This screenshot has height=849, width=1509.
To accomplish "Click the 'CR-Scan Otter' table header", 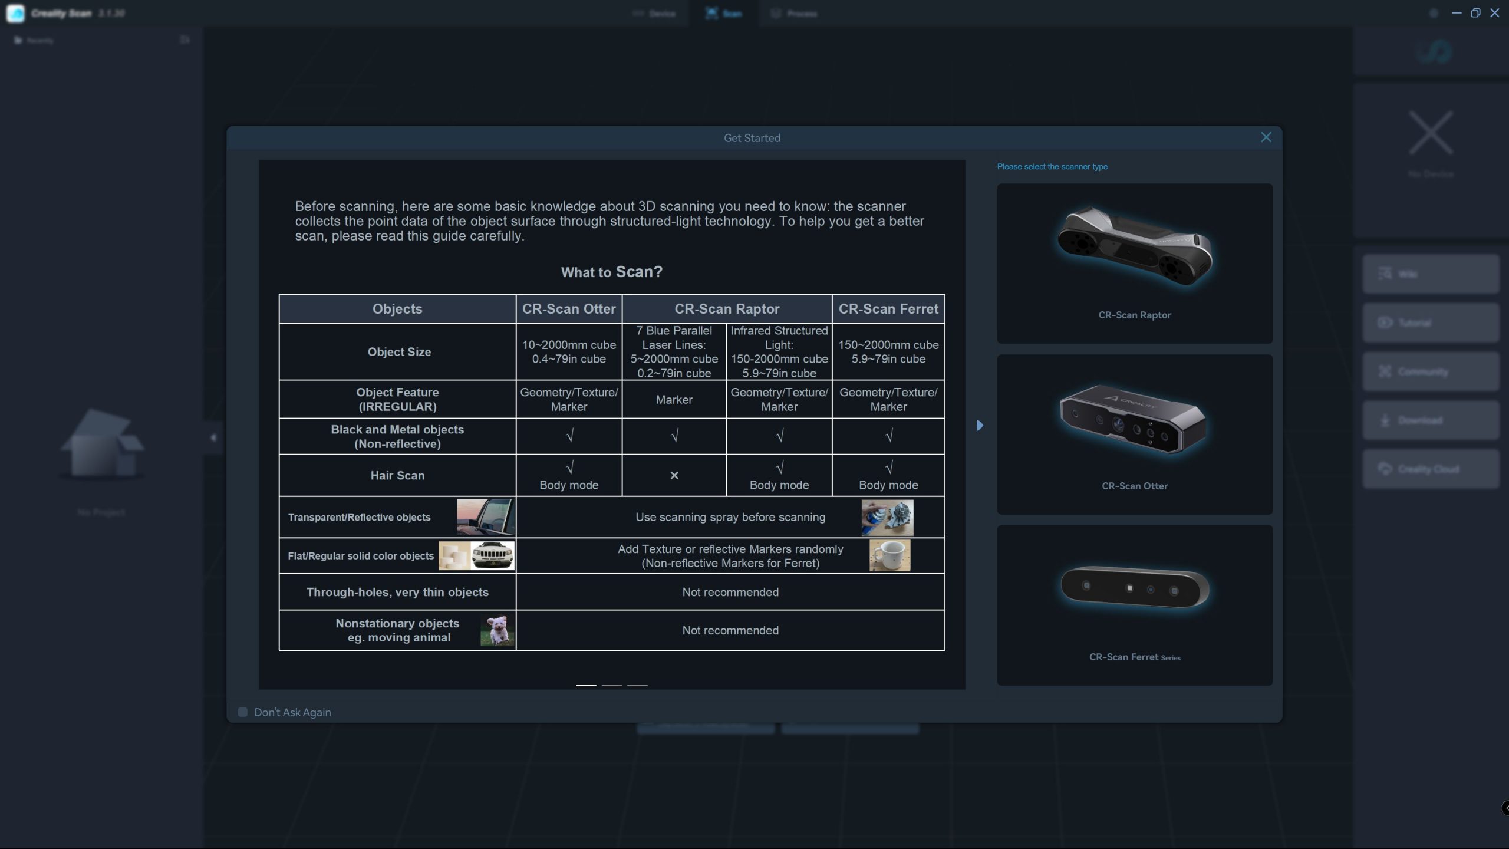I will [x=569, y=309].
